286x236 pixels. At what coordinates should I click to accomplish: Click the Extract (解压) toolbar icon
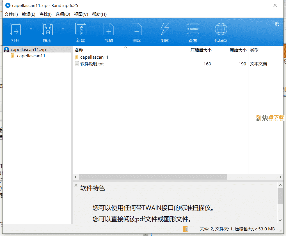point(47,29)
